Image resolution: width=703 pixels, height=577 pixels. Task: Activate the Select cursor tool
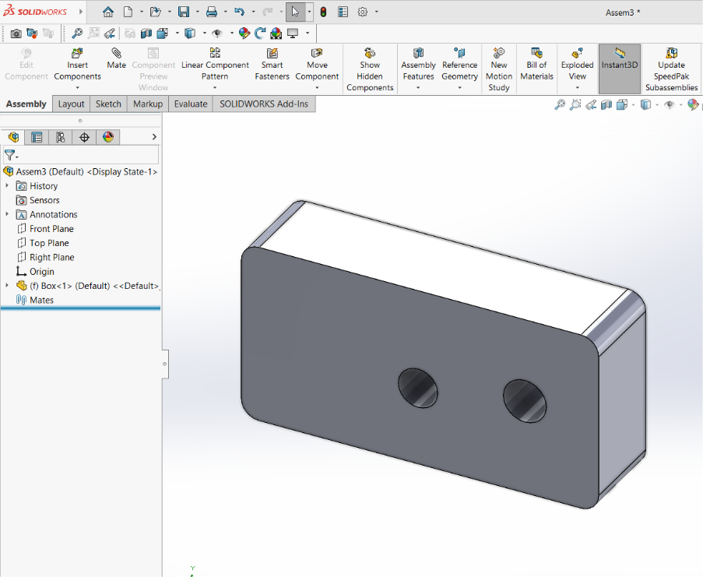click(296, 12)
